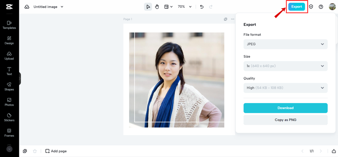Open the user profile avatar
338x157 pixels.
click(332, 7)
